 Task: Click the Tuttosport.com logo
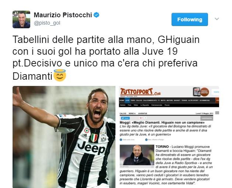[x=140, y=92]
